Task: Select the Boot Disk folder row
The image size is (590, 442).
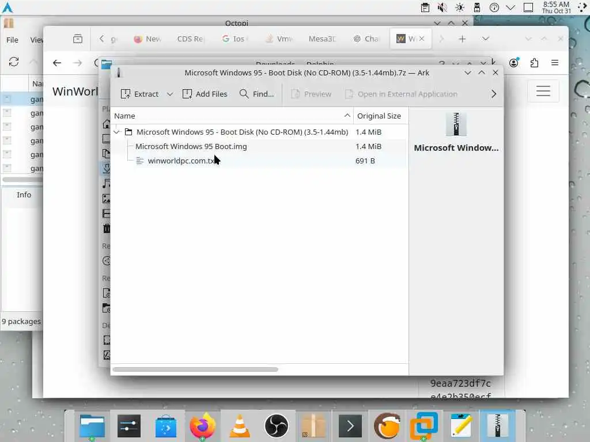Action: (260, 132)
